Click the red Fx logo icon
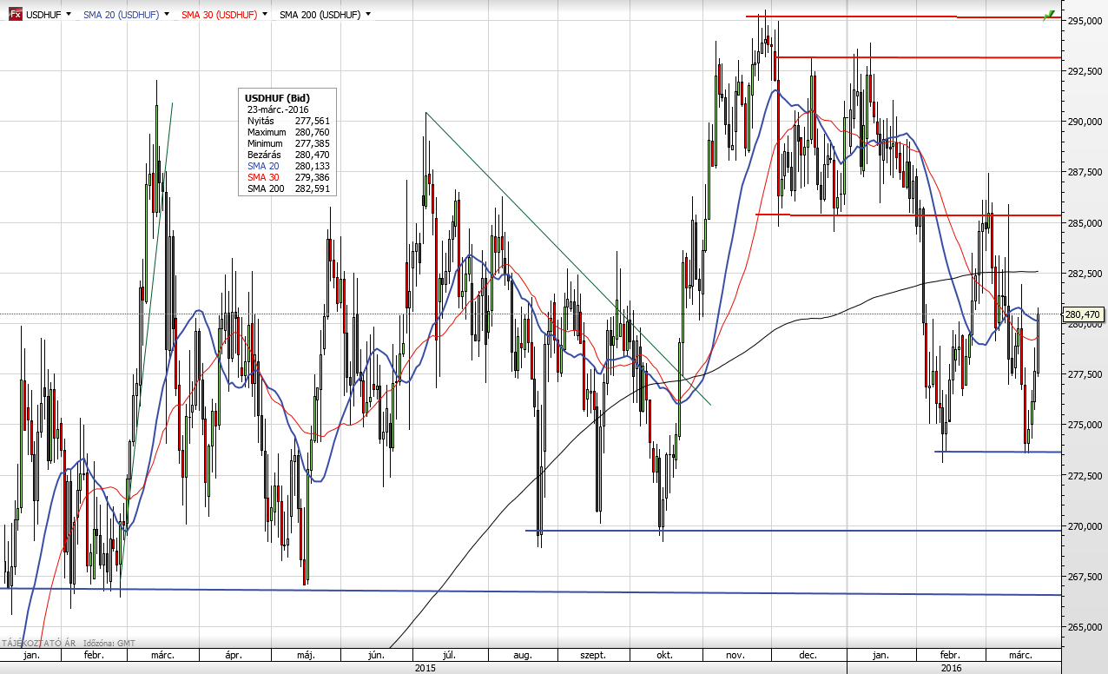The image size is (1108, 674). coord(15,15)
